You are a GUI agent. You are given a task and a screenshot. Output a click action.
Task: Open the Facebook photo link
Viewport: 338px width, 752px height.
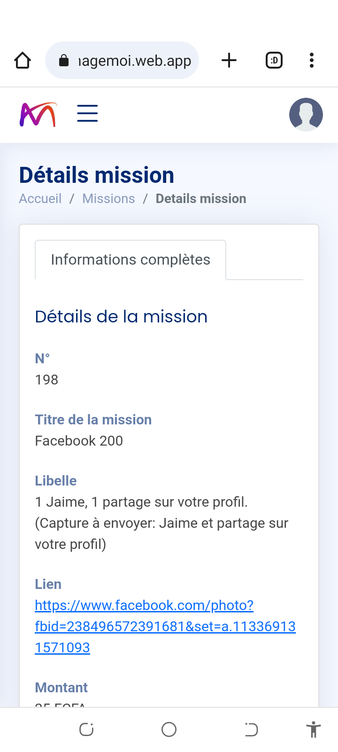(165, 626)
